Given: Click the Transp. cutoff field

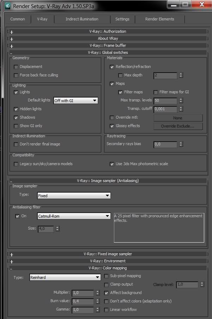Looking at the screenshot, I should pyautogui.click(x=165, y=109).
